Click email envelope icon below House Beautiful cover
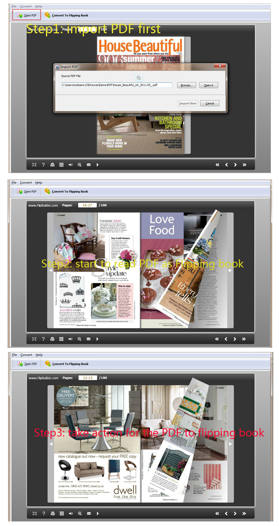279x526 pixels. [x=89, y=165]
